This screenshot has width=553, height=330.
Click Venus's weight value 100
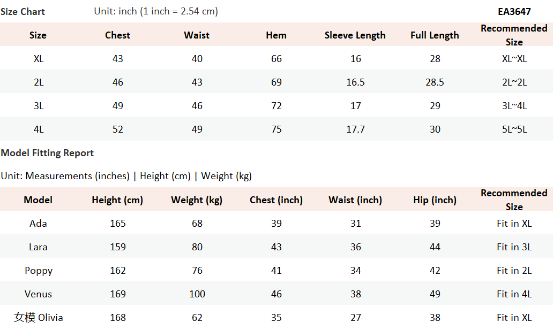[197, 294]
